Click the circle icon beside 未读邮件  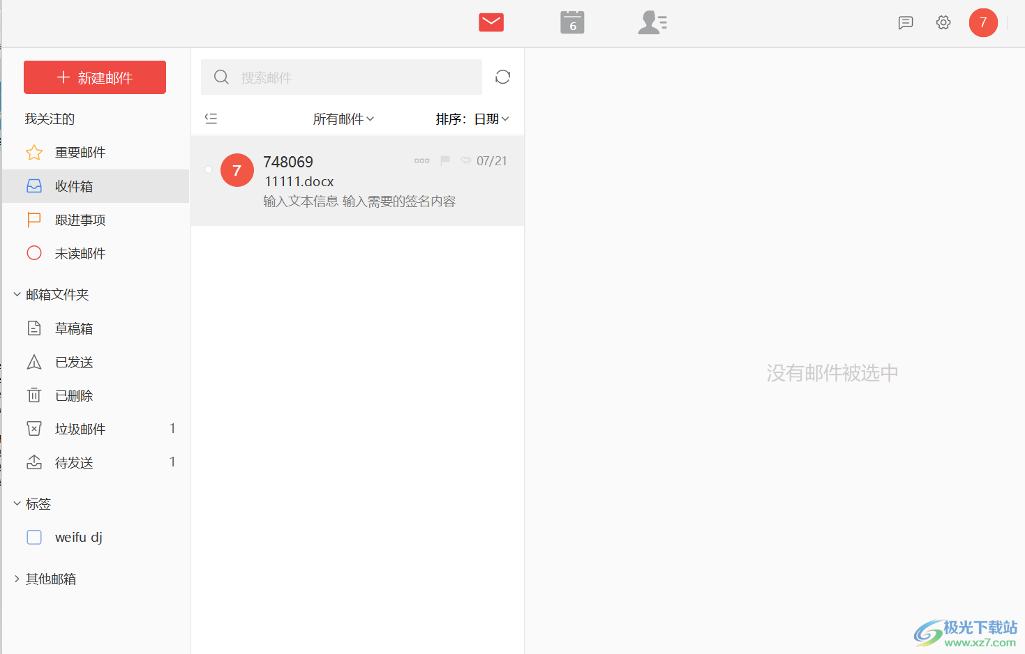click(34, 253)
